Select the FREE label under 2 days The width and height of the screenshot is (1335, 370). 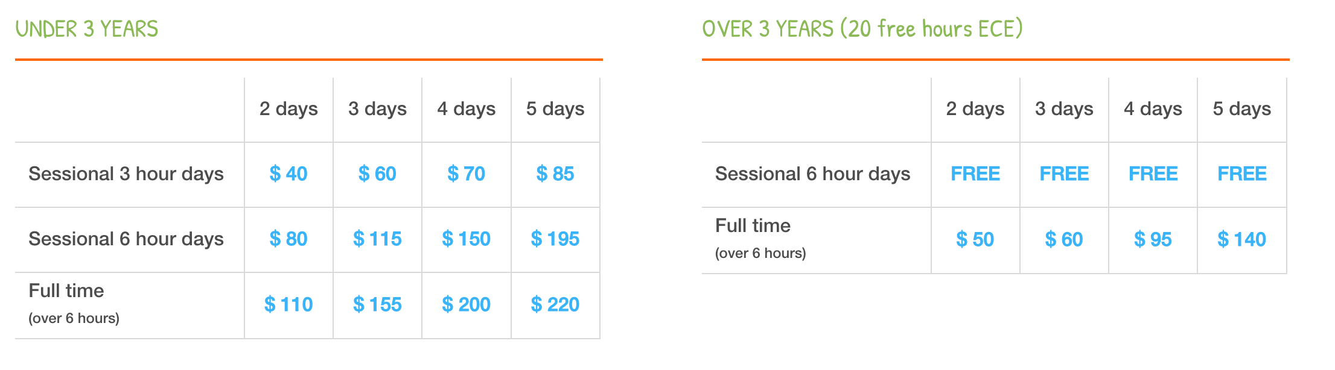pos(975,174)
